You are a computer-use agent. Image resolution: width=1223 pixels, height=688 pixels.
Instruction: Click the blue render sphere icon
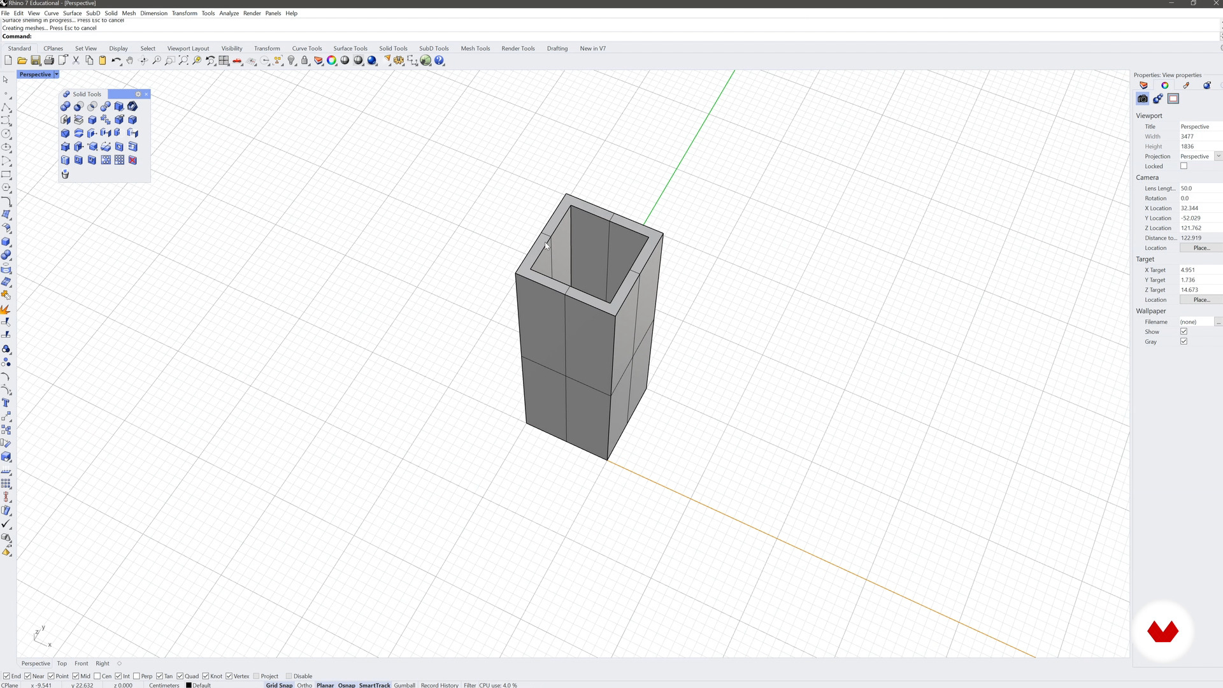tap(372, 61)
